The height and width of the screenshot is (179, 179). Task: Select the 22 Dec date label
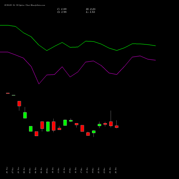[98, 170]
